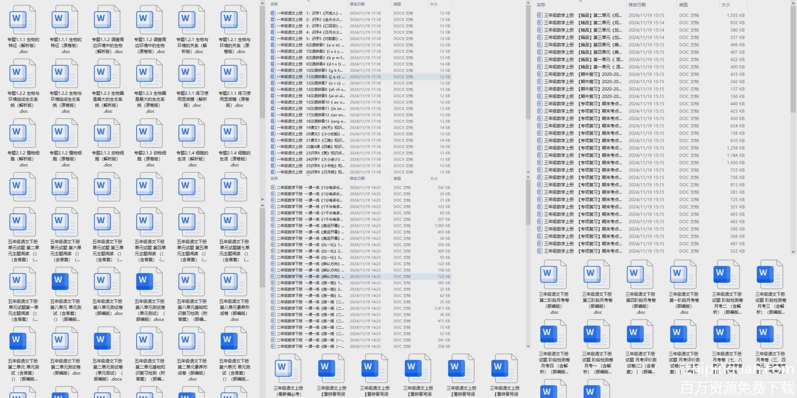
Task: Sort 一年级语文上册 list by 修改日期 column
Action: 357,4
